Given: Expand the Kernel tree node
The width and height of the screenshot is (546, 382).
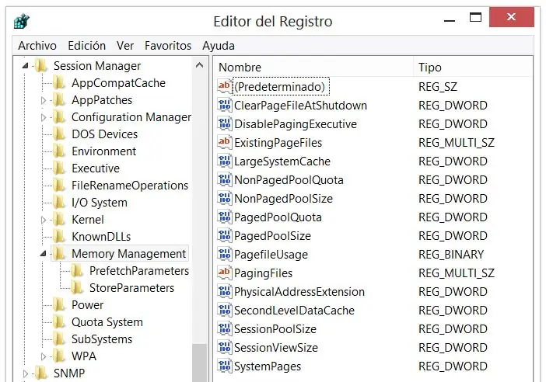Looking at the screenshot, I should [44, 220].
